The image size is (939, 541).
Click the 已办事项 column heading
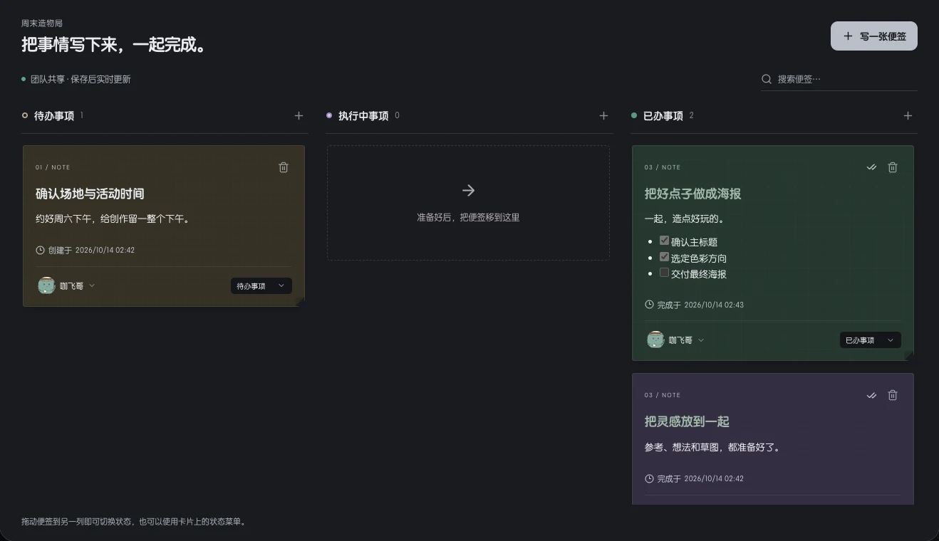click(663, 115)
